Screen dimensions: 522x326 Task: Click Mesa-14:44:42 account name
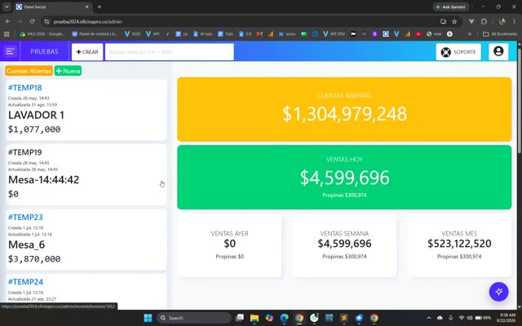tap(43, 179)
